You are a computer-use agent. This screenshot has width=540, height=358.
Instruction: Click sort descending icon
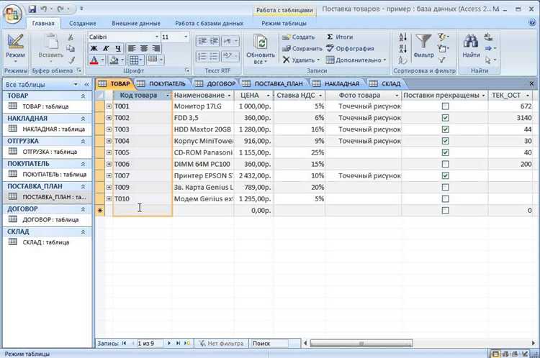point(403,48)
